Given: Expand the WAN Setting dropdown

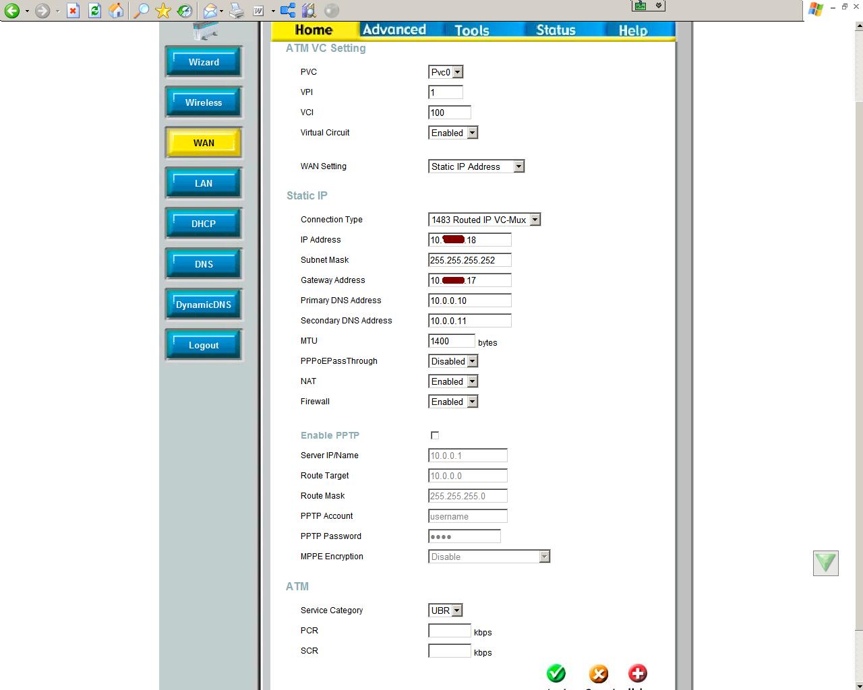Looking at the screenshot, I should [476, 166].
